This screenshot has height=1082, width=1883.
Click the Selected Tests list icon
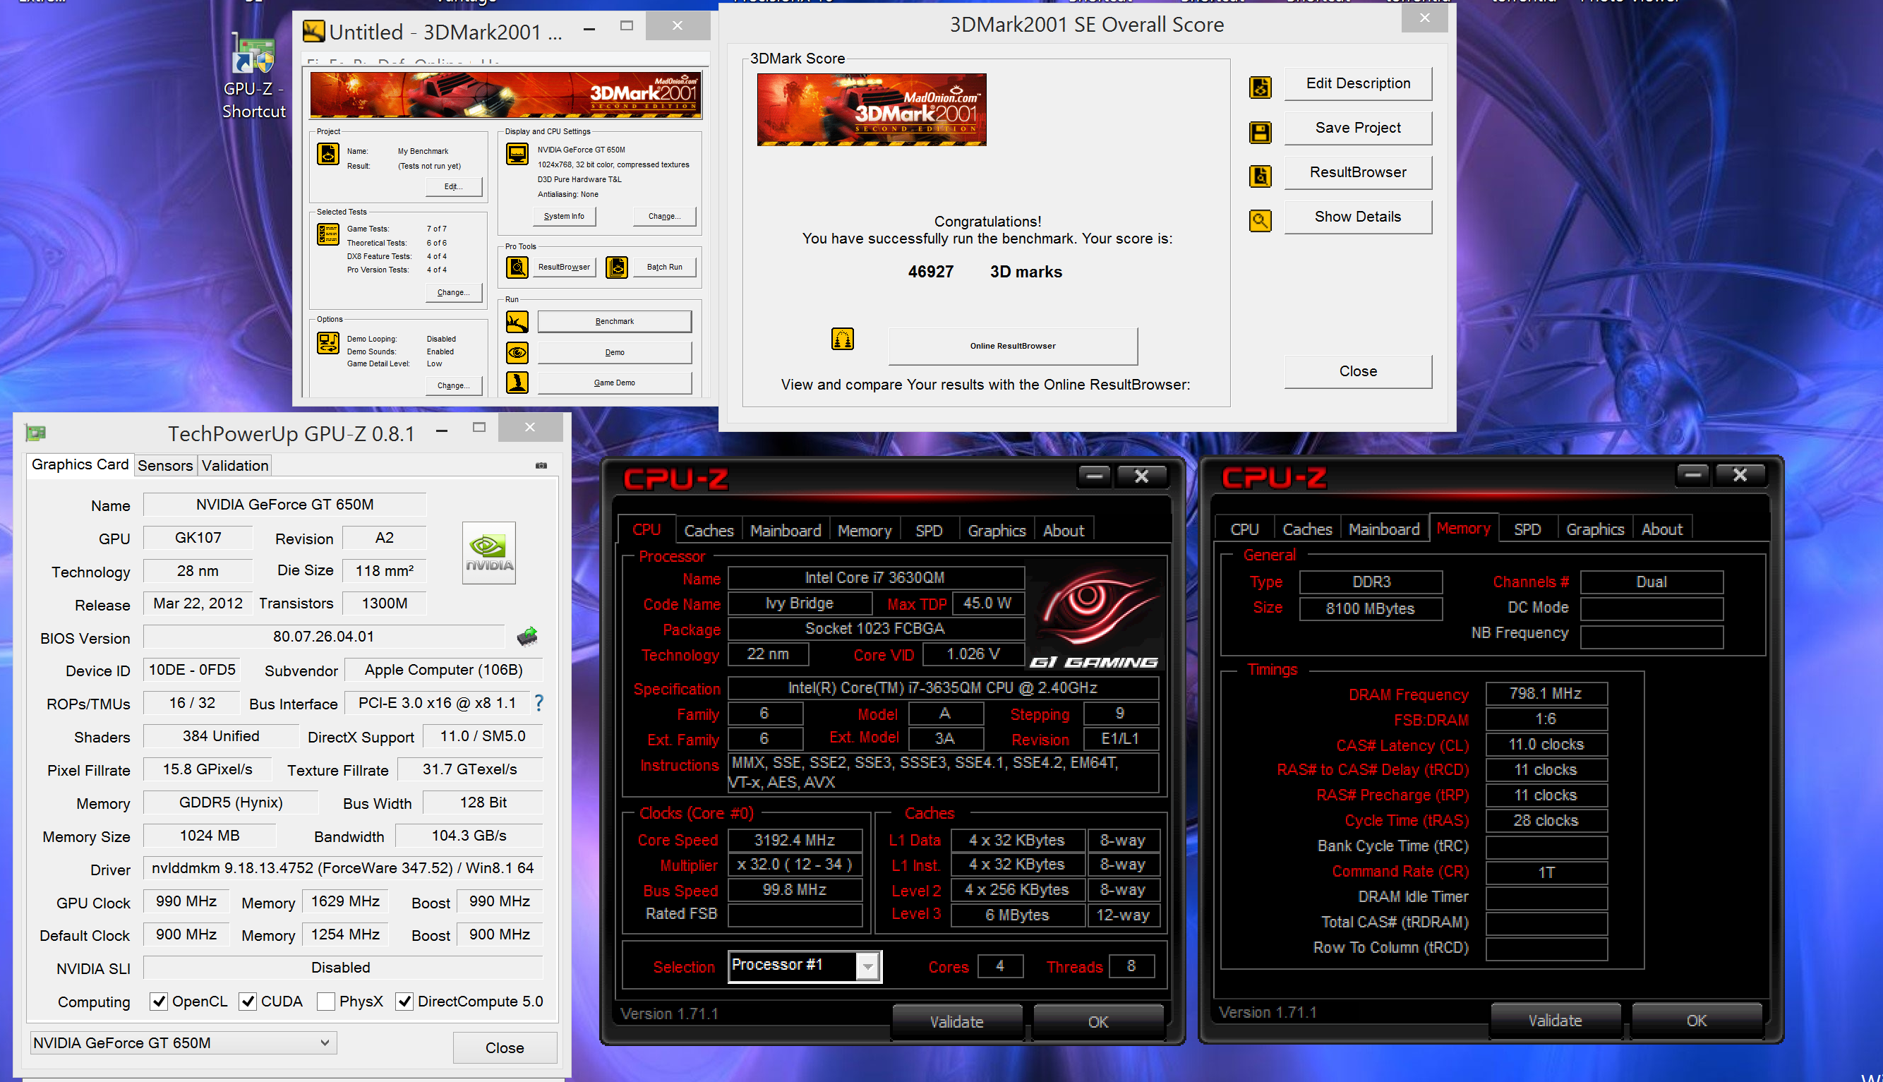[x=327, y=234]
